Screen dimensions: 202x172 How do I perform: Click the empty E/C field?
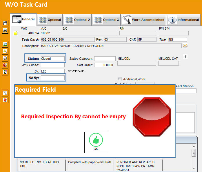(90, 33)
